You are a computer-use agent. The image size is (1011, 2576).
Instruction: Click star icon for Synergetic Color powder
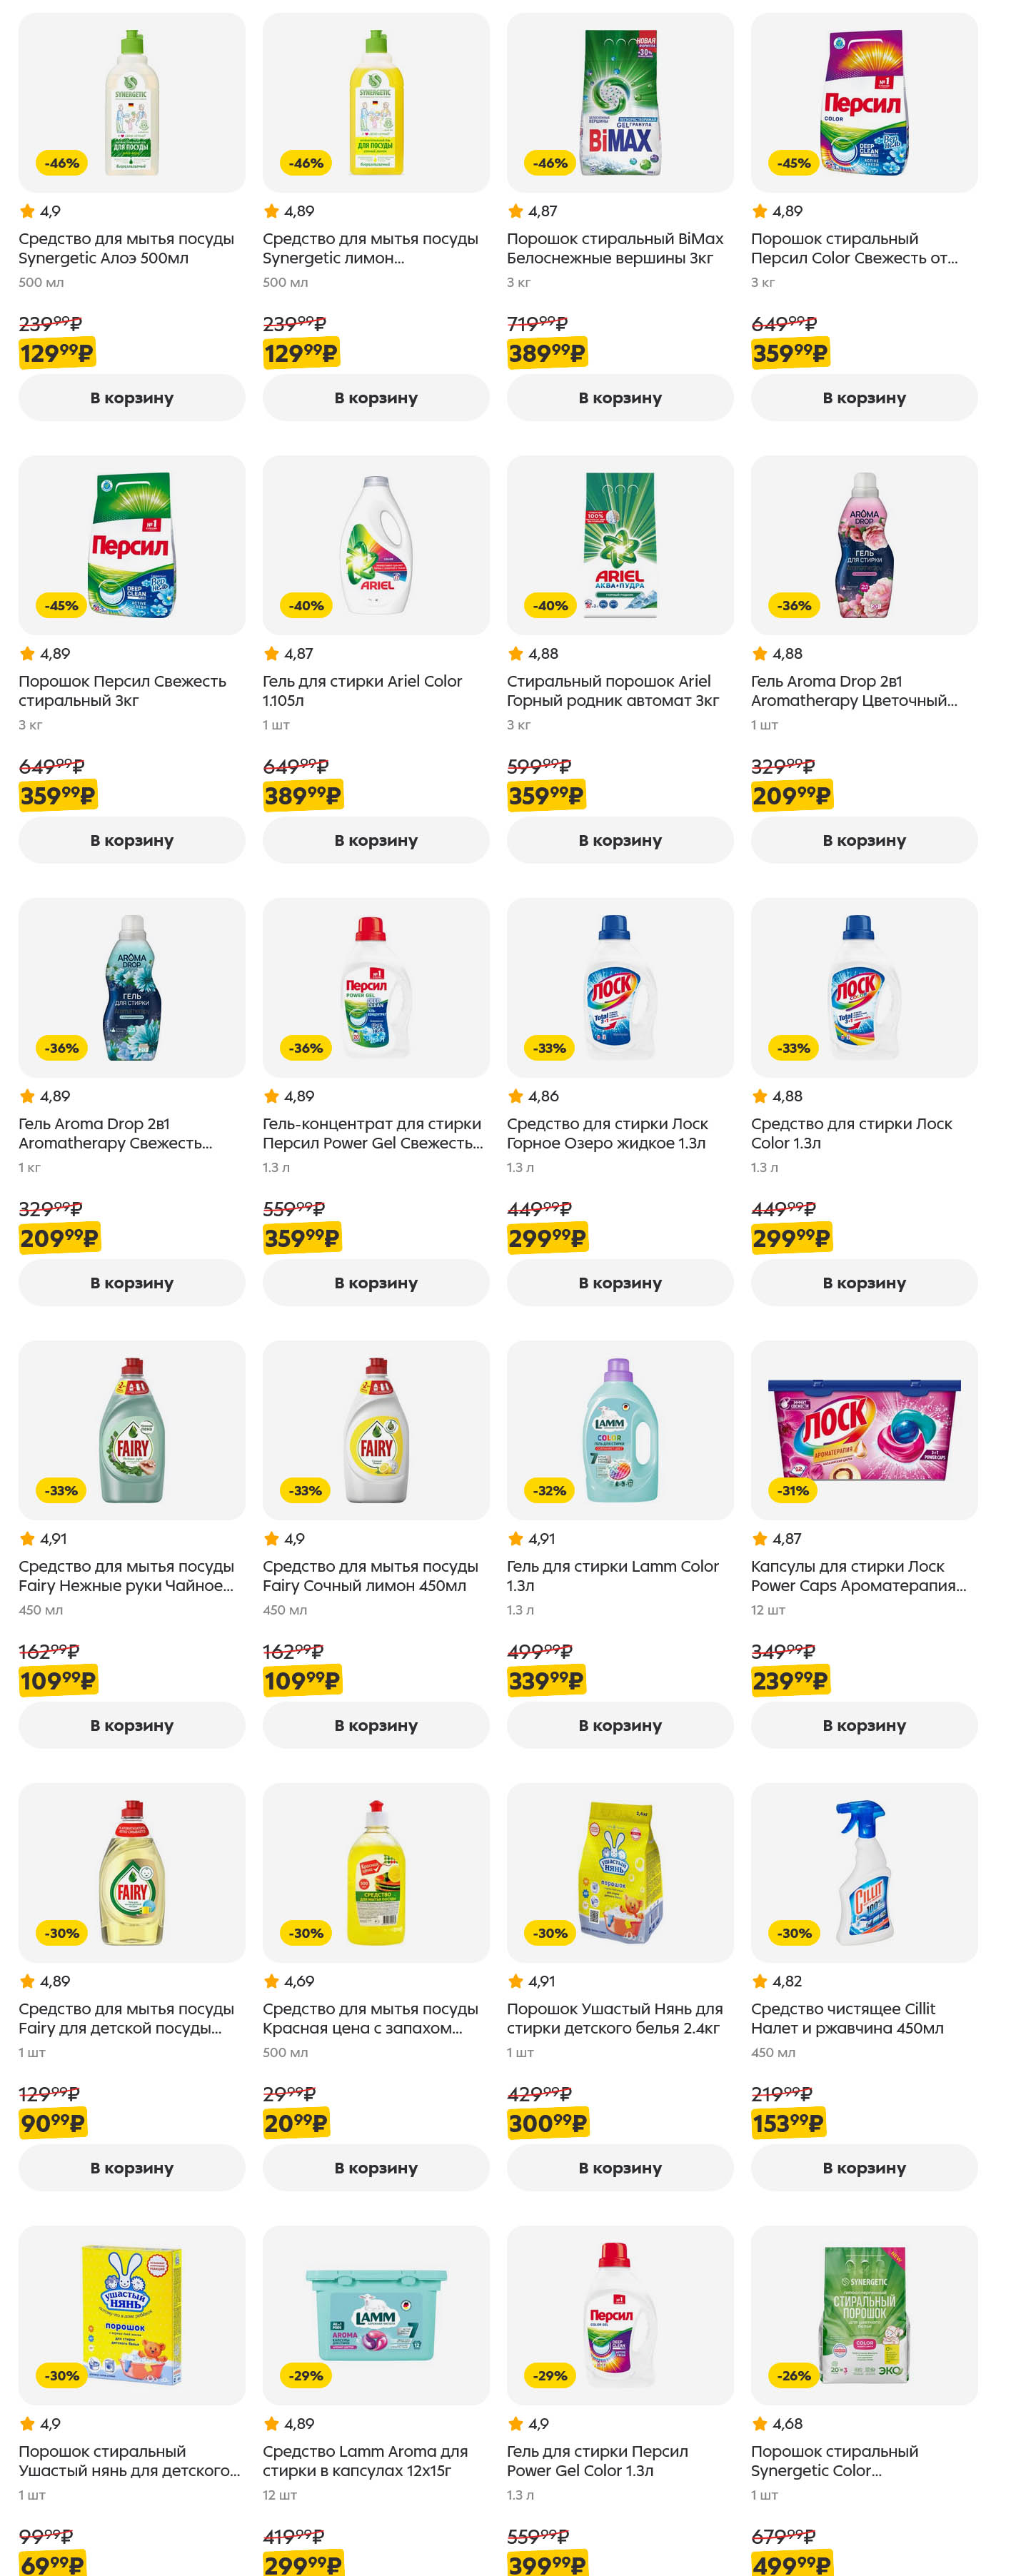click(760, 2424)
